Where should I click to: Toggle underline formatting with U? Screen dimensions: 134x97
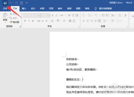[x=33, y=21]
